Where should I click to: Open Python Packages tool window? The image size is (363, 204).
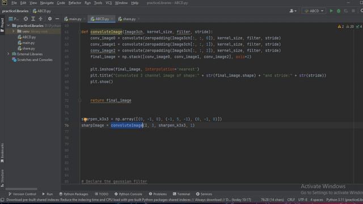click(x=74, y=194)
